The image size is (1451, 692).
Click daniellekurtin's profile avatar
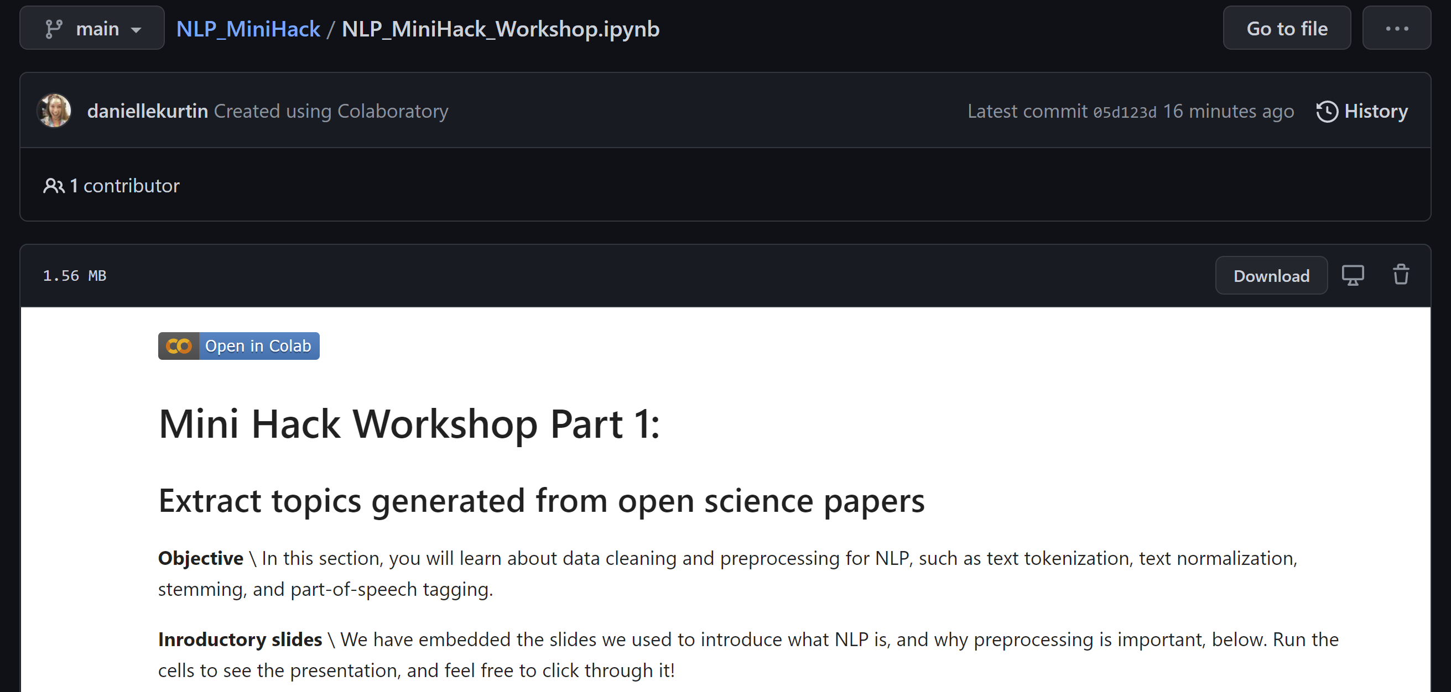pyautogui.click(x=54, y=111)
